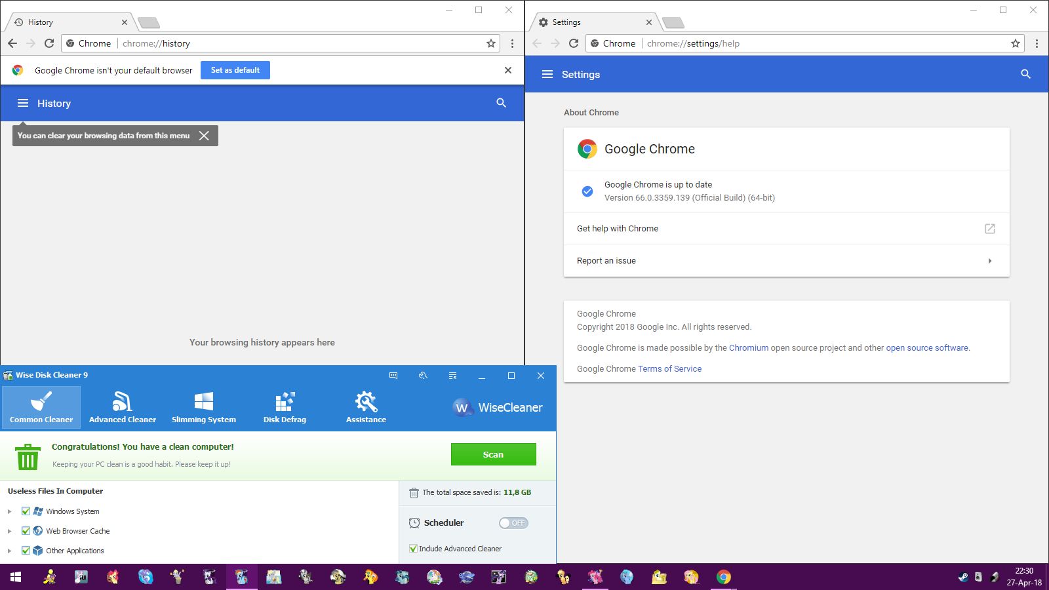
Task: Dismiss the clear browsing data tooltip
Action: point(204,136)
